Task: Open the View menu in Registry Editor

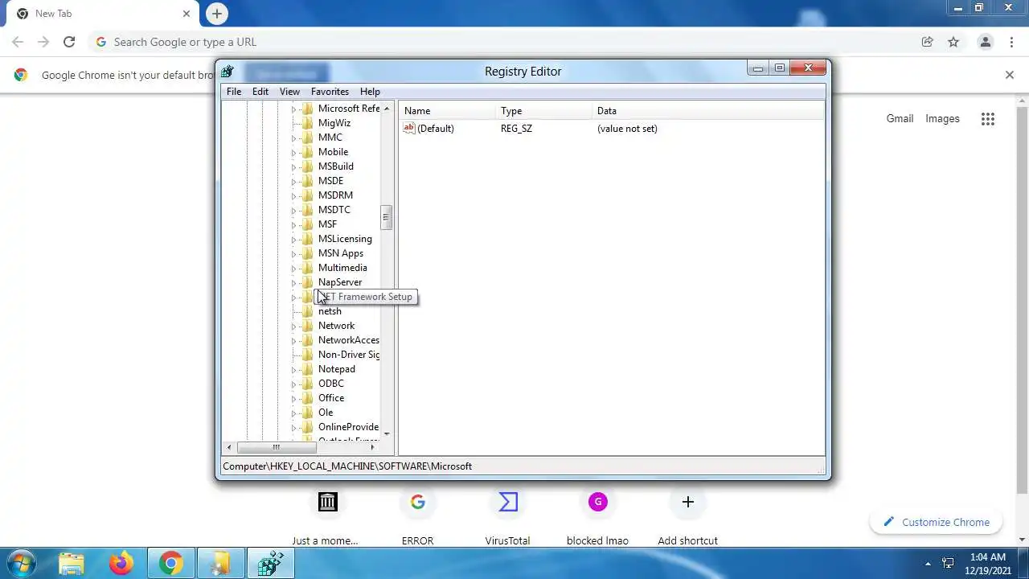Action: [x=289, y=92]
